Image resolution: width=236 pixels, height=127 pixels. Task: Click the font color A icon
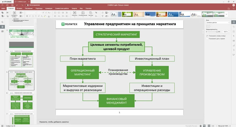point(49,16)
